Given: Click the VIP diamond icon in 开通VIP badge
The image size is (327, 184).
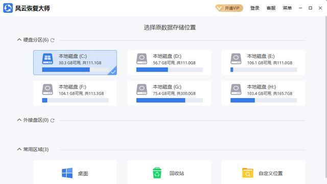Looking at the screenshot, I should pyautogui.click(x=219, y=8).
